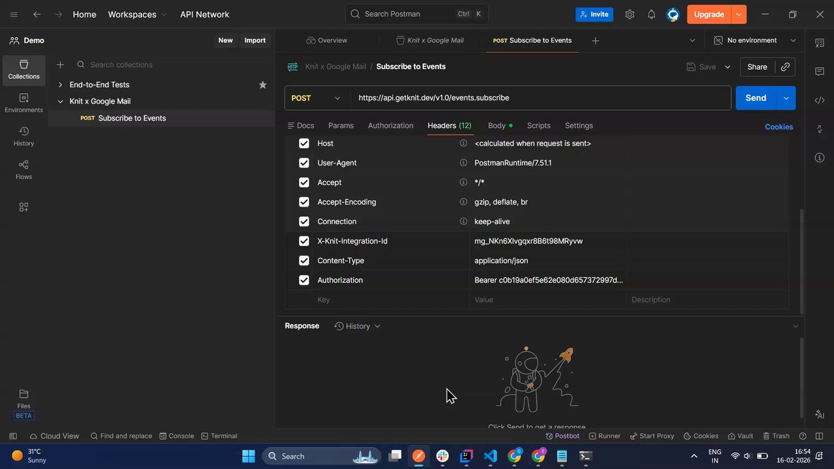Open Visual Studio Code from the taskbar
Viewport: 834px width, 469px height.
coord(491,457)
